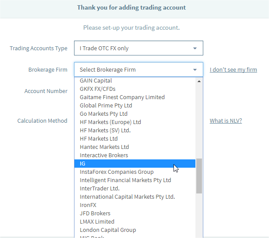The width and height of the screenshot is (269, 238).
Task: Open the Trading Accounts Type dropdown
Action: click(138, 48)
